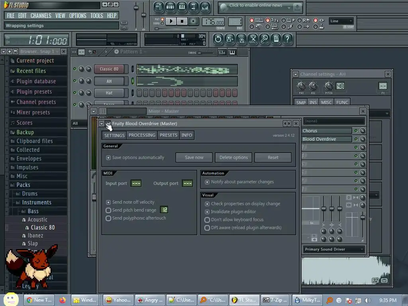Open Fruity Blood Overdrive window menu arrow
Viewport: 408px width, 306px height.
102,124
